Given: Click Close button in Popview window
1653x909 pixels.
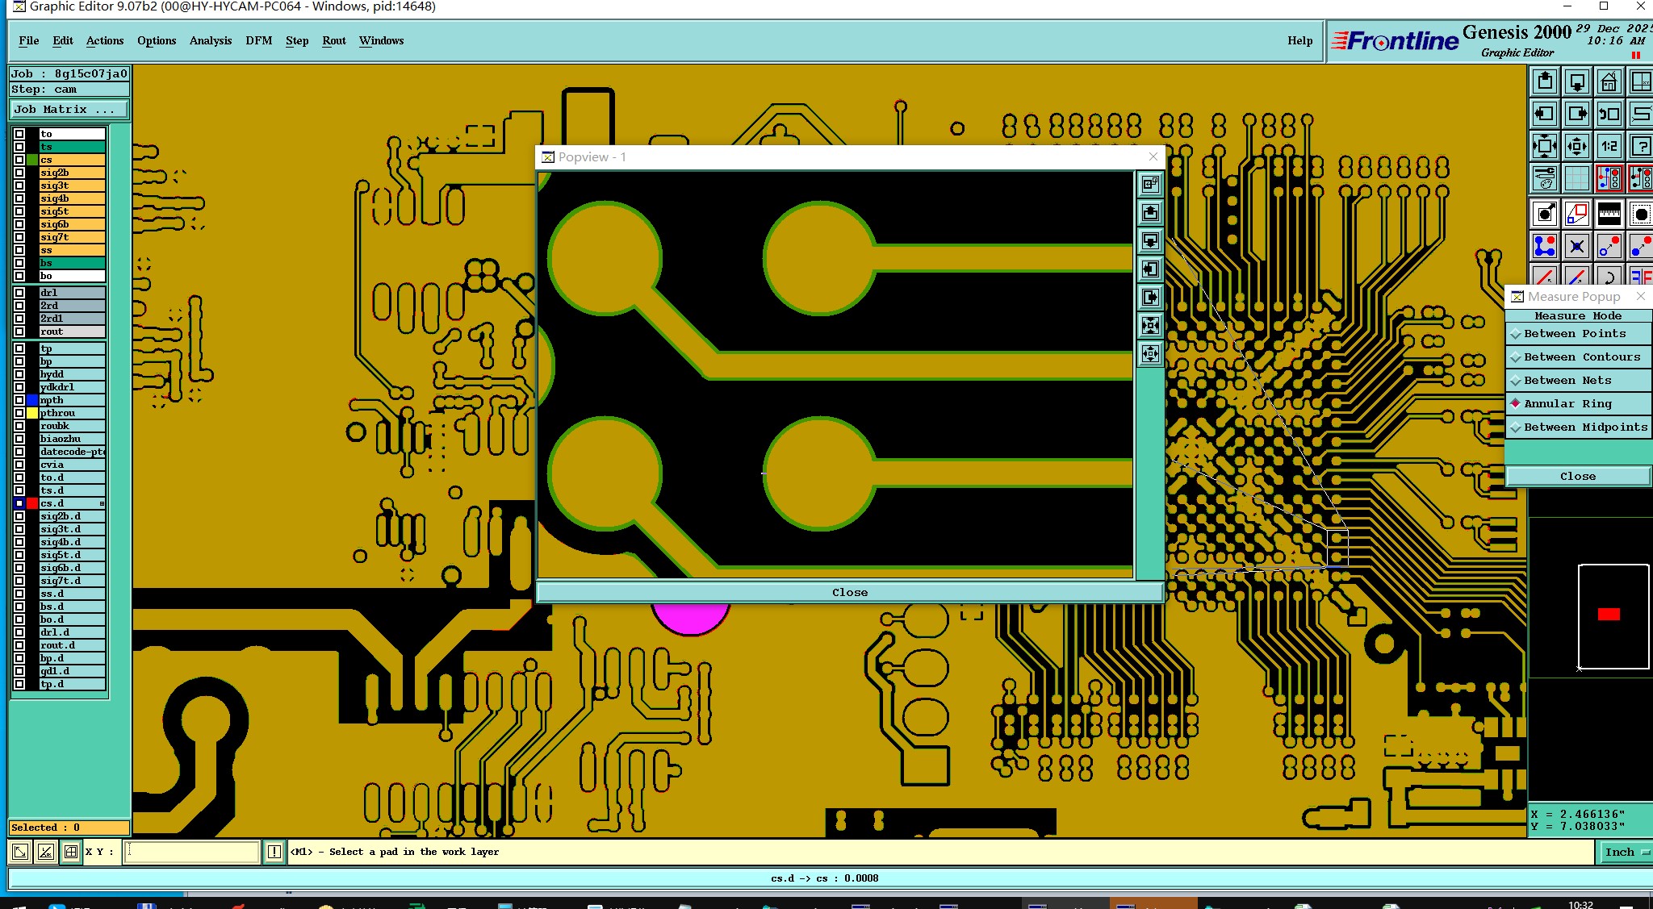Looking at the screenshot, I should (x=849, y=592).
